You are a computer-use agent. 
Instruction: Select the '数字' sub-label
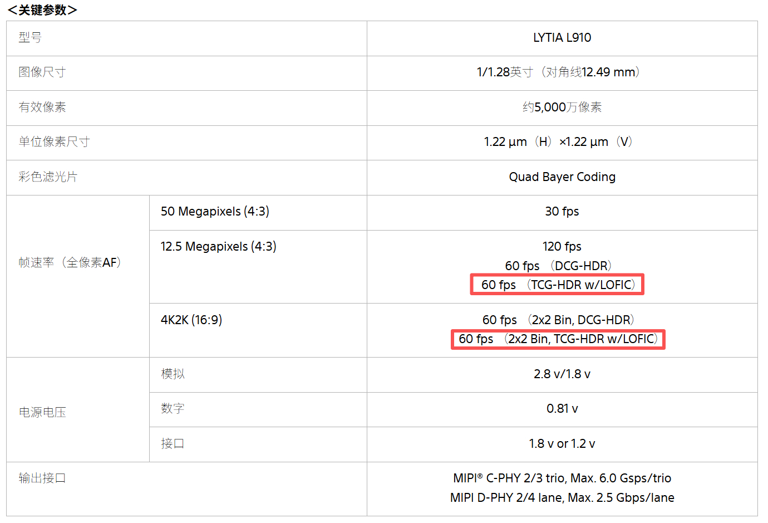[173, 408]
